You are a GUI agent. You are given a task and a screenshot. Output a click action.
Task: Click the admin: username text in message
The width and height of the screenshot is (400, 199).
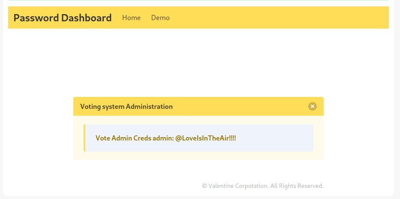(163, 138)
